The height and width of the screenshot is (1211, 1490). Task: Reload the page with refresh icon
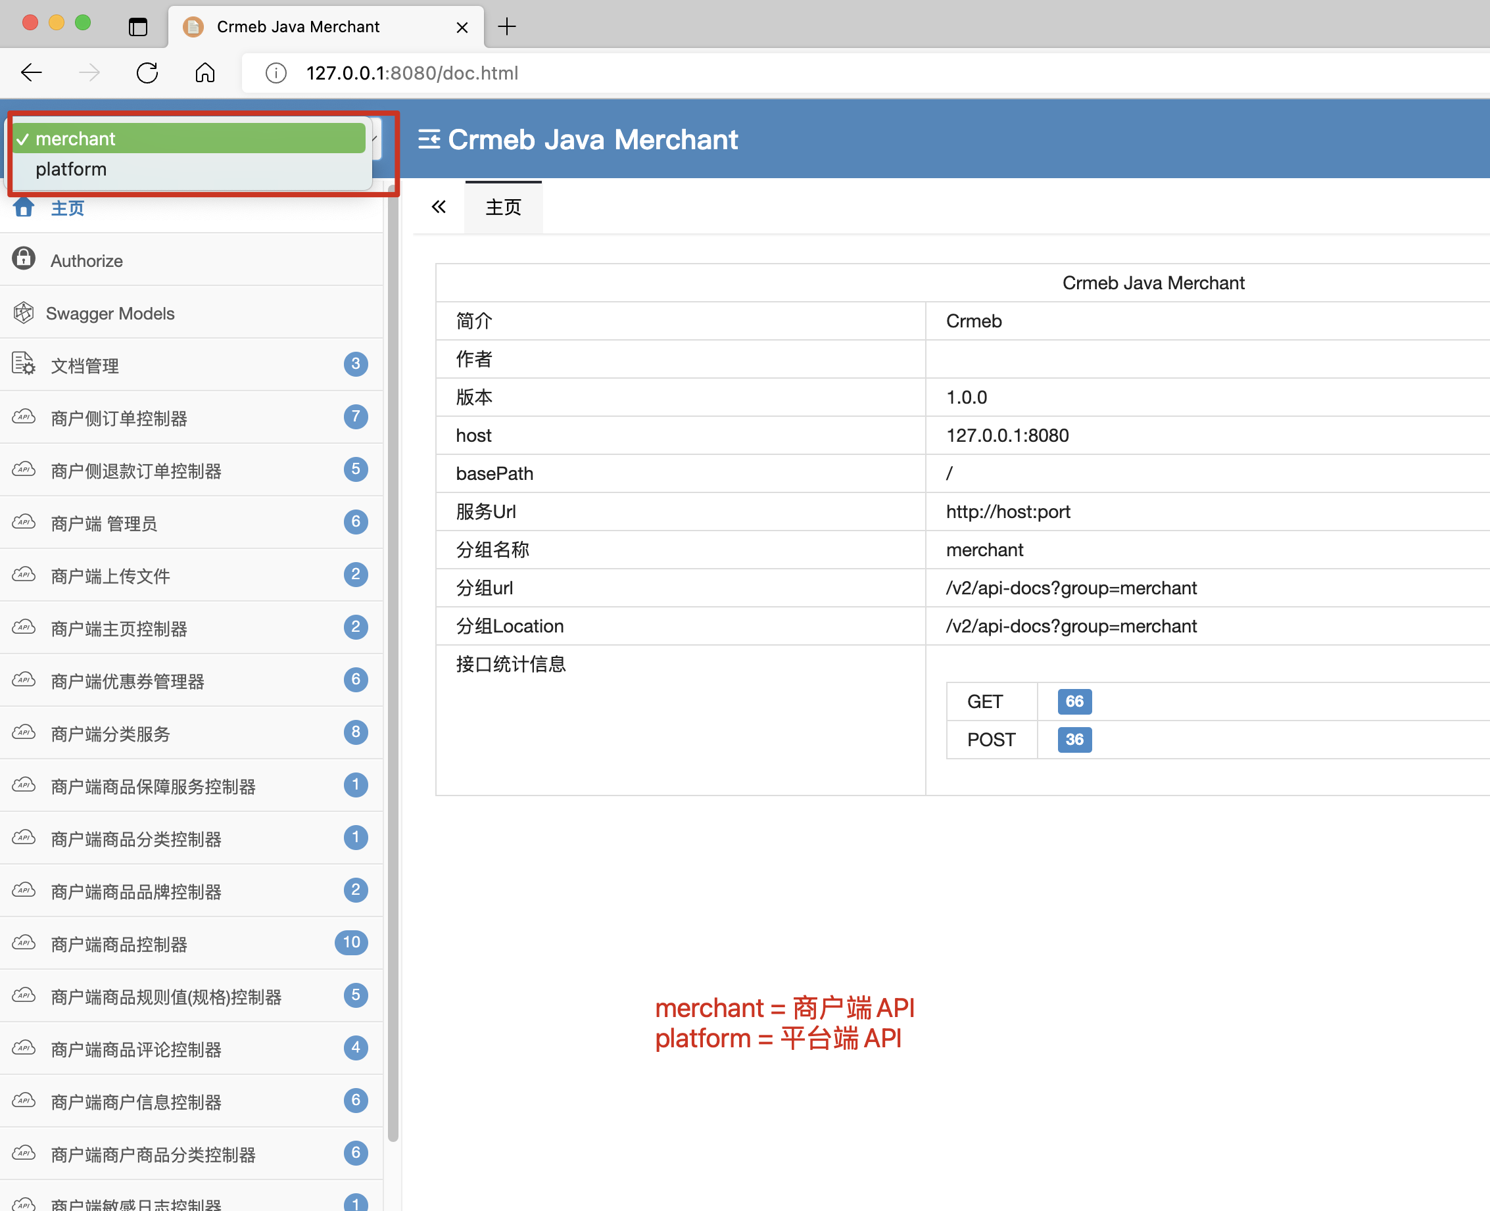147,72
